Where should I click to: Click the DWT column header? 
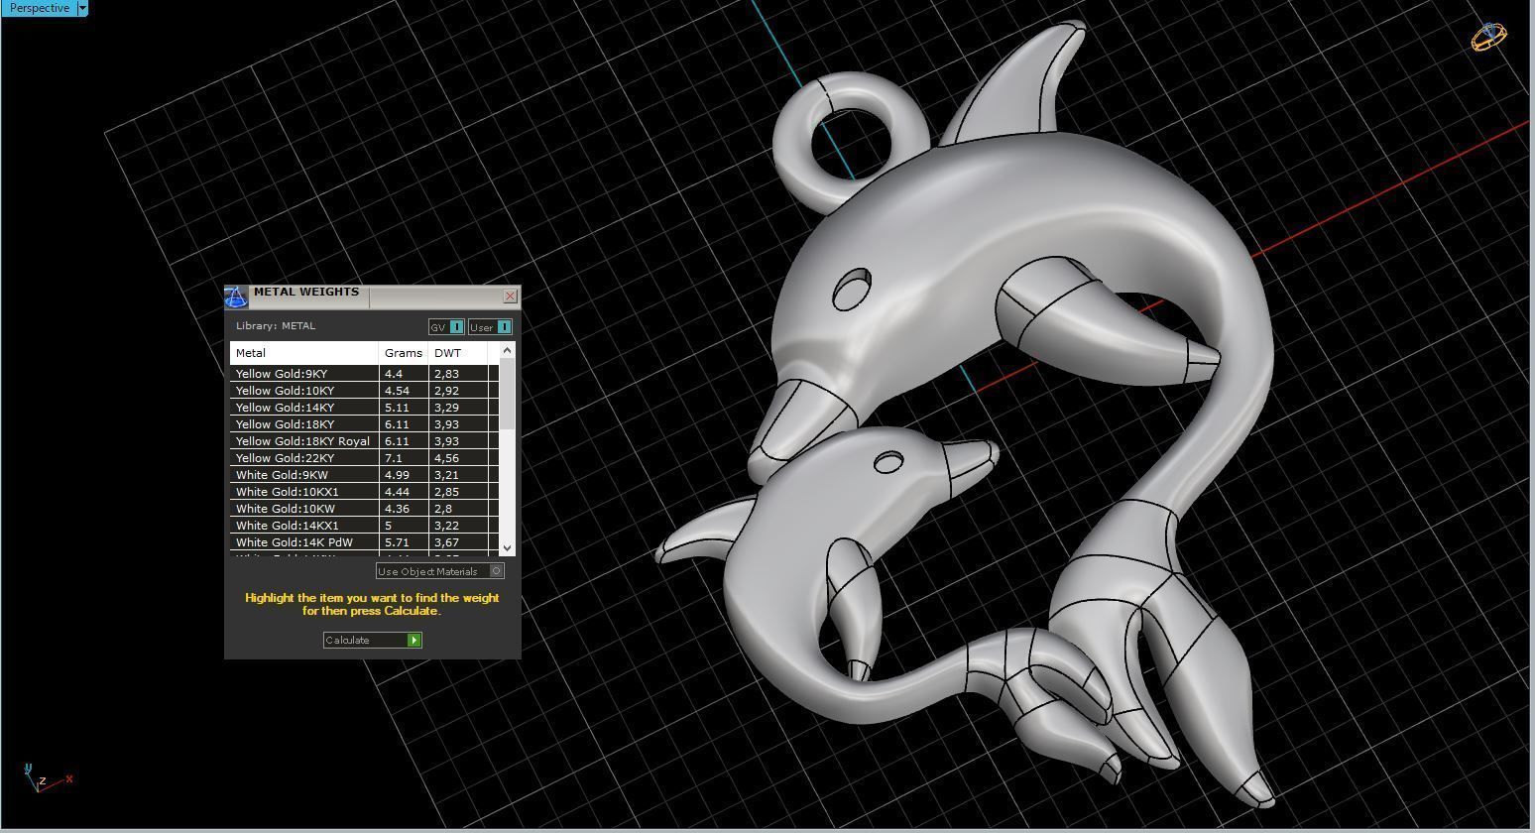click(447, 352)
